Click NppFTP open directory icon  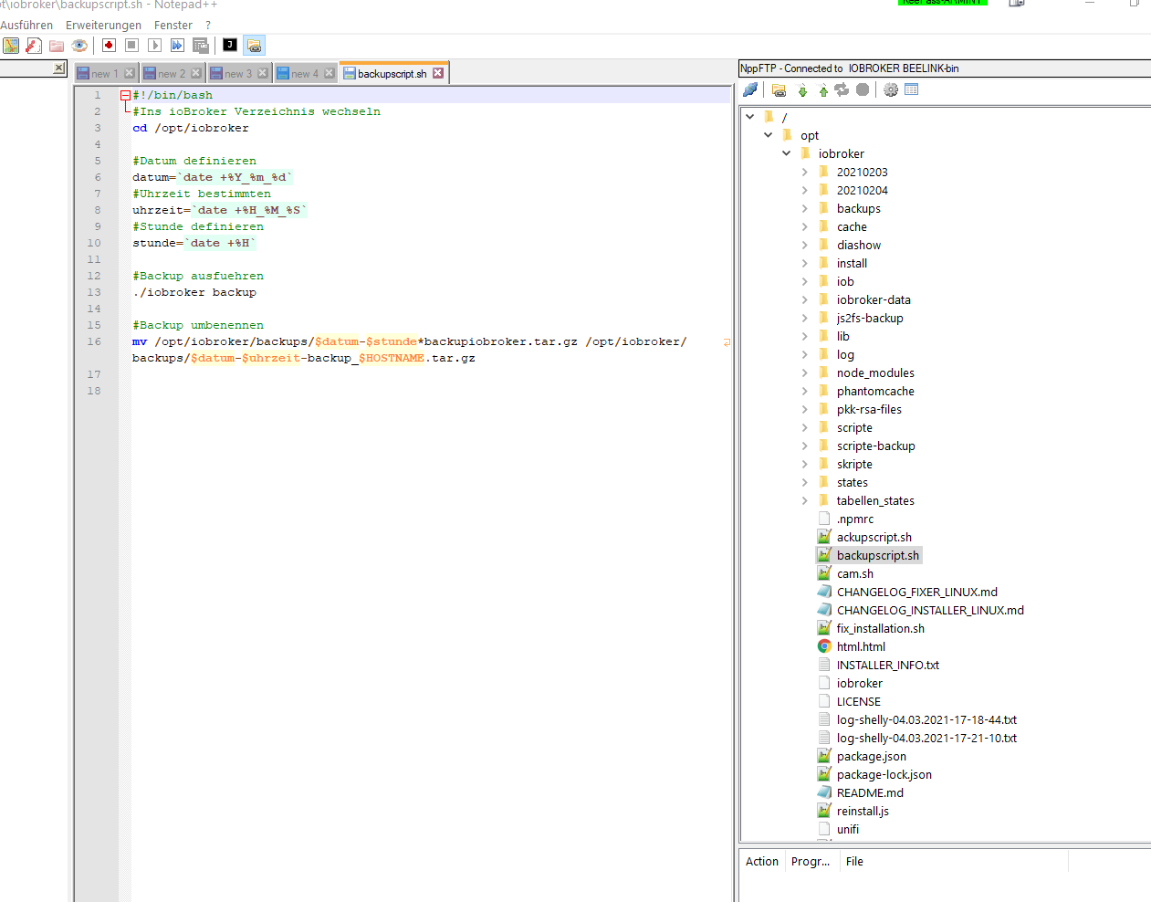point(779,89)
